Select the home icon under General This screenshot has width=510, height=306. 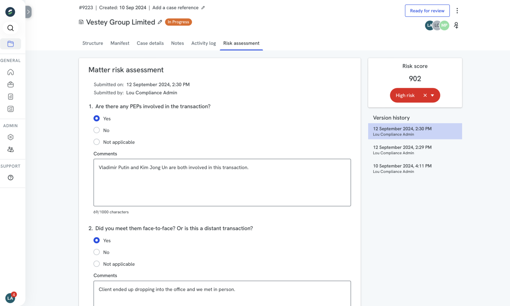(x=10, y=72)
